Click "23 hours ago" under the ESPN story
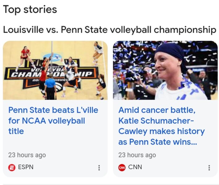This screenshot has width=219, height=185. 27,155
